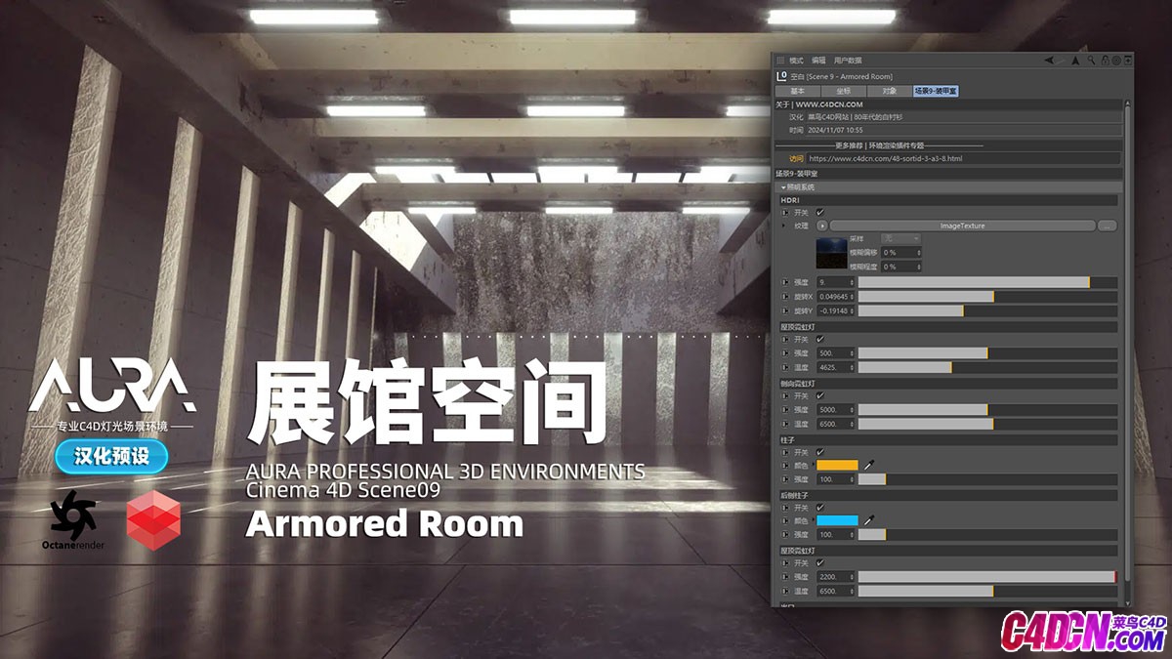The width and height of the screenshot is (1172, 659).
Task: Open the 模式 menu
Action: point(796,61)
